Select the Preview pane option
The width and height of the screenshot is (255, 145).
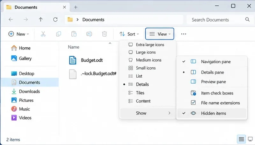click(212, 82)
